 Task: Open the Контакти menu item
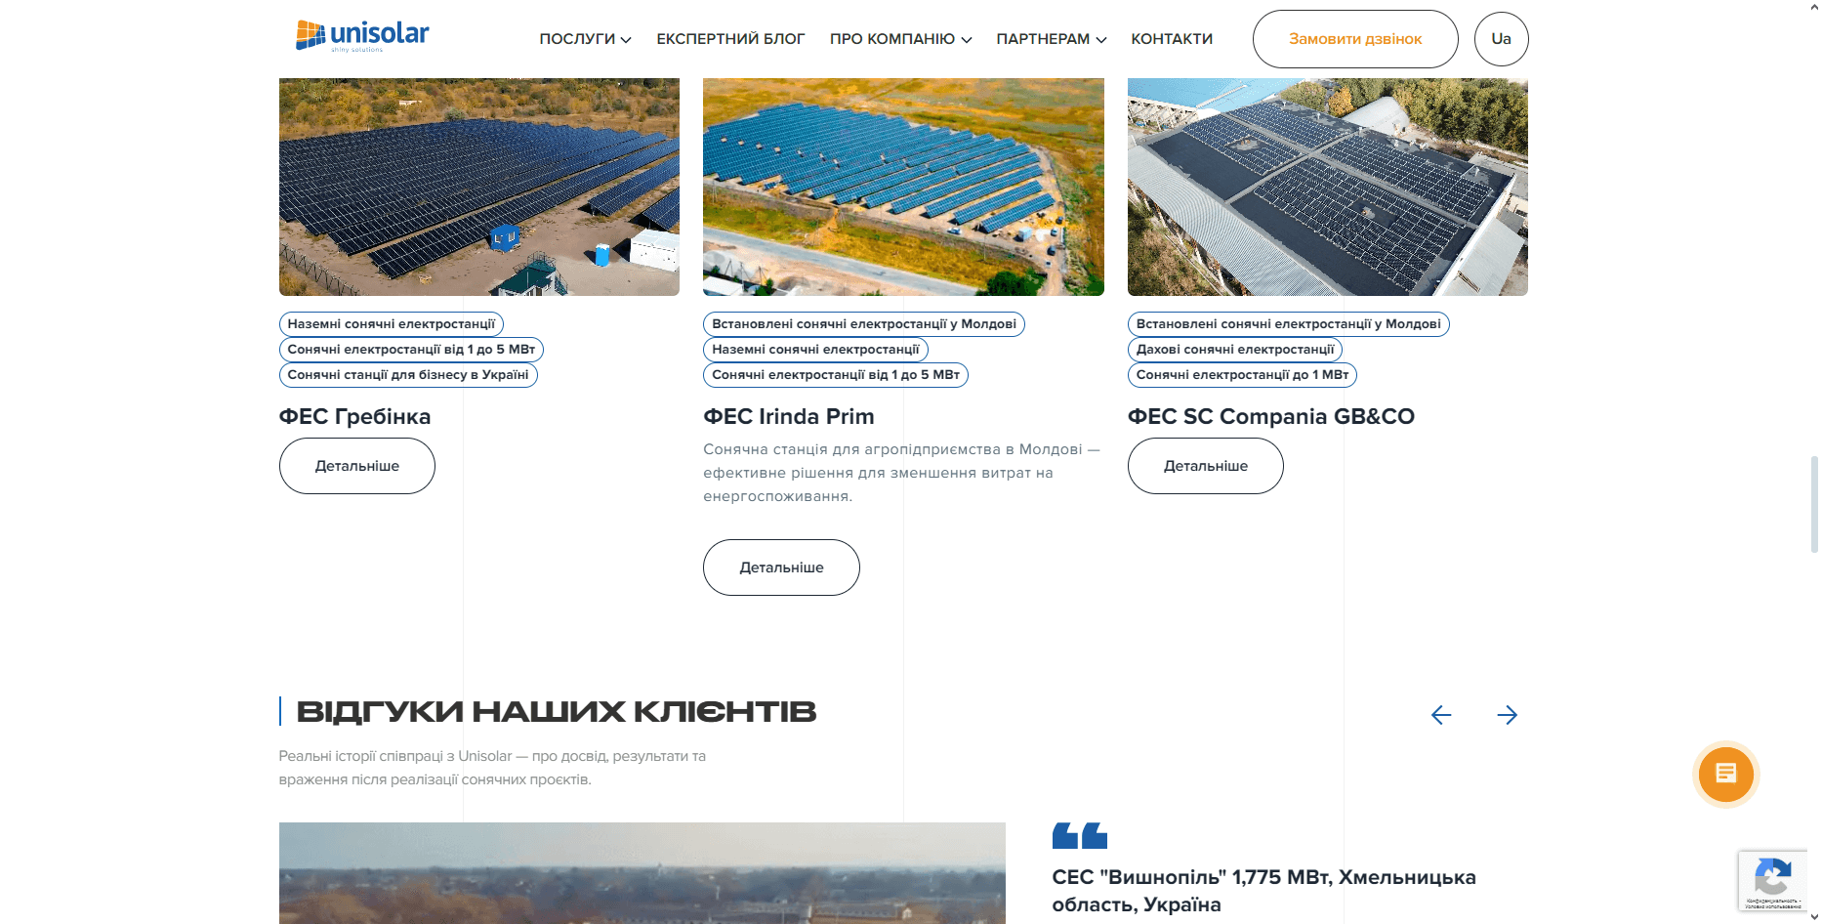(x=1172, y=39)
